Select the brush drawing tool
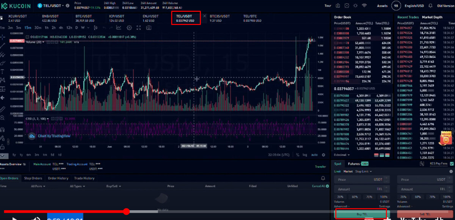 (x=3, y=63)
